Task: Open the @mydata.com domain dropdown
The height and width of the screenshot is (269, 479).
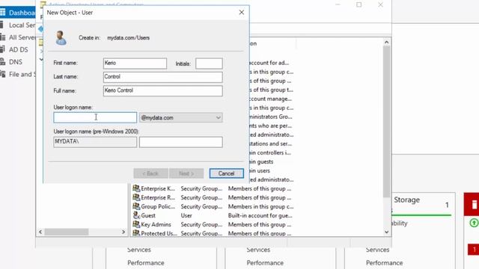Action: [x=181, y=117]
